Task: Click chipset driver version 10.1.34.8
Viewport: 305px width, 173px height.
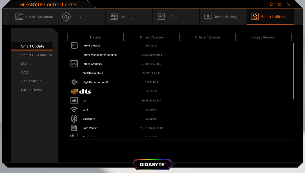Action: click(151, 46)
